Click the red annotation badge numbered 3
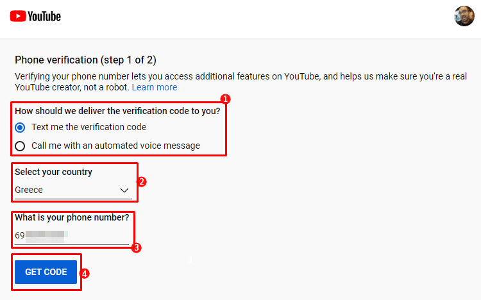 [x=136, y=247]
